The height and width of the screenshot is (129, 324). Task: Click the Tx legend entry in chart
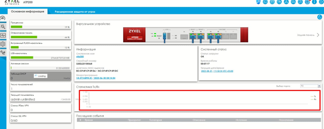click(313, 96)
